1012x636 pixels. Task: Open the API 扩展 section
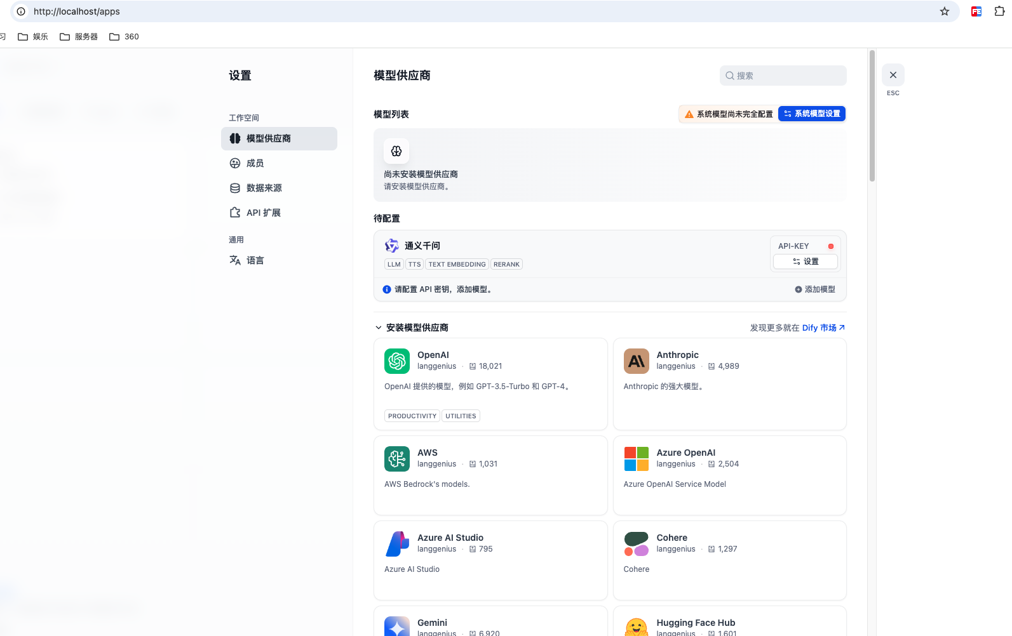(279, 213)
